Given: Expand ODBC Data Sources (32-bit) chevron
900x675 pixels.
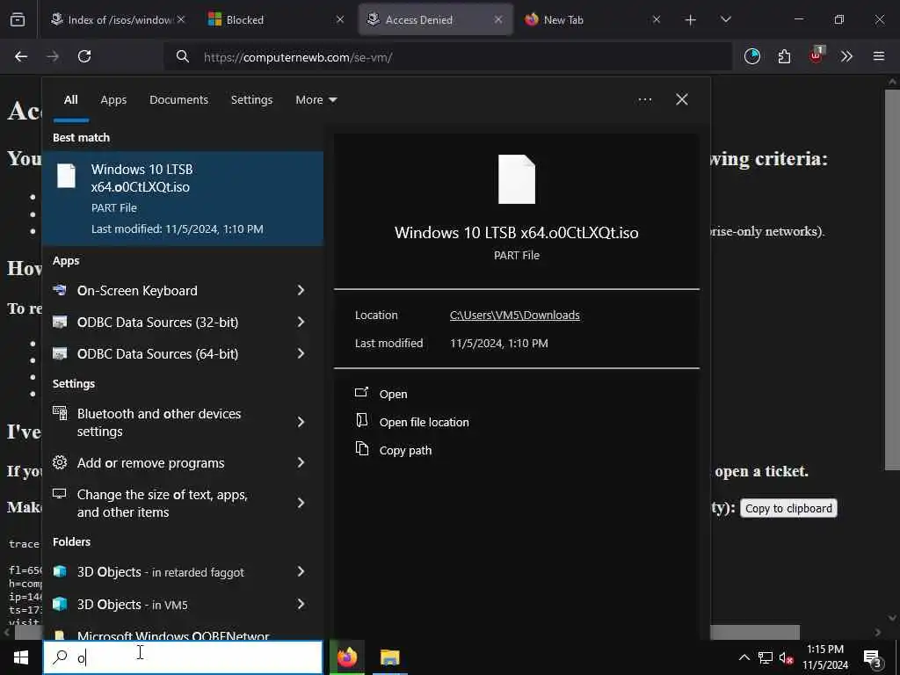Looking at the screenshot, I should [301, 322].
